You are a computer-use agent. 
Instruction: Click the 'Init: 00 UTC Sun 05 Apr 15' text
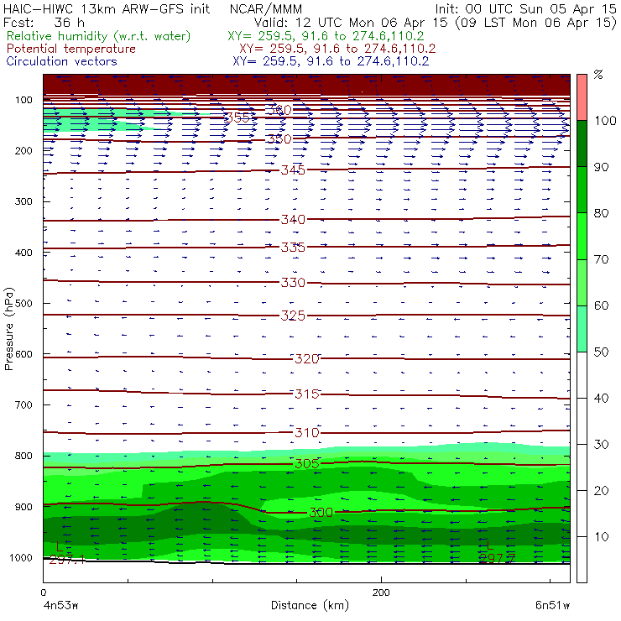click(x=525, y=9)
